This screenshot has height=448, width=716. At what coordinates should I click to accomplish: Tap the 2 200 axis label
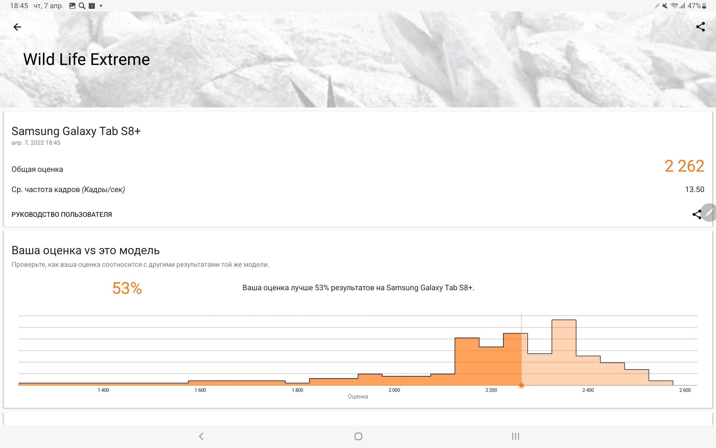(x=491, y=390)
